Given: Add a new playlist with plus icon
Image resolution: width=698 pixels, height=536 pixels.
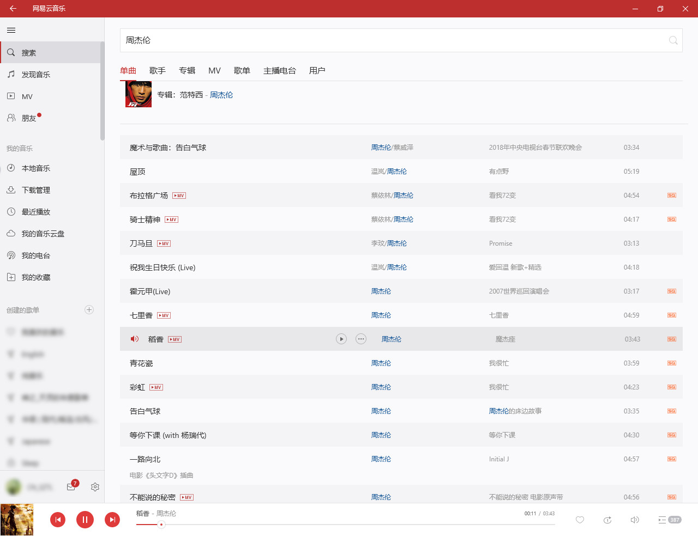Looking at the screenshot, I should pos(89,310).
